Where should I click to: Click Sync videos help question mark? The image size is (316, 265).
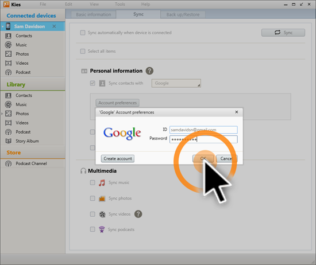pyautogui.click(x=138, y=214)
